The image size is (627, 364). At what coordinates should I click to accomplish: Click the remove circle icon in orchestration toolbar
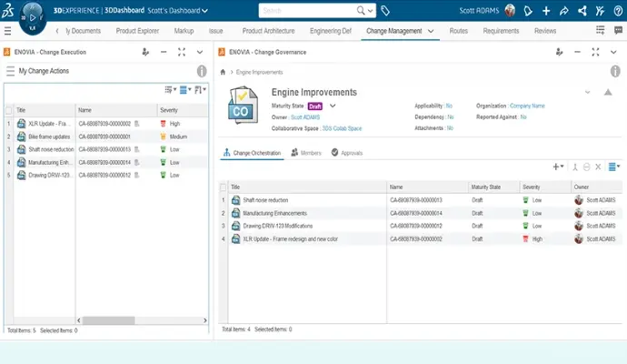click(x=586, y=167)
